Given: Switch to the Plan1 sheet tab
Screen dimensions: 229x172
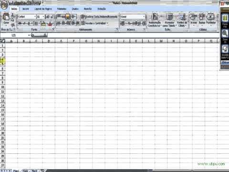Looking at the screenshot, I should [x=16, y=171].
